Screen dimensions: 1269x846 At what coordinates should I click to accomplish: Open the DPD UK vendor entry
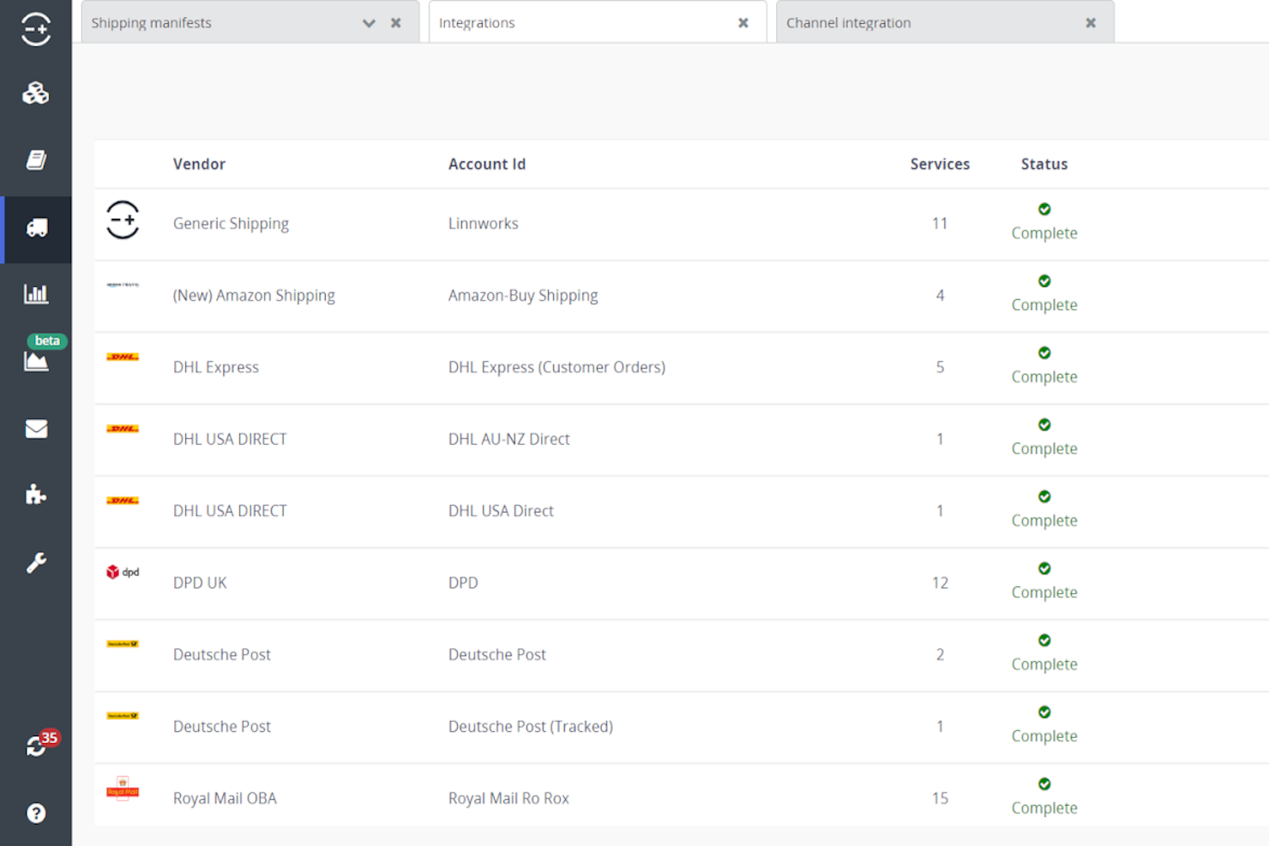(x=200, y=583)
